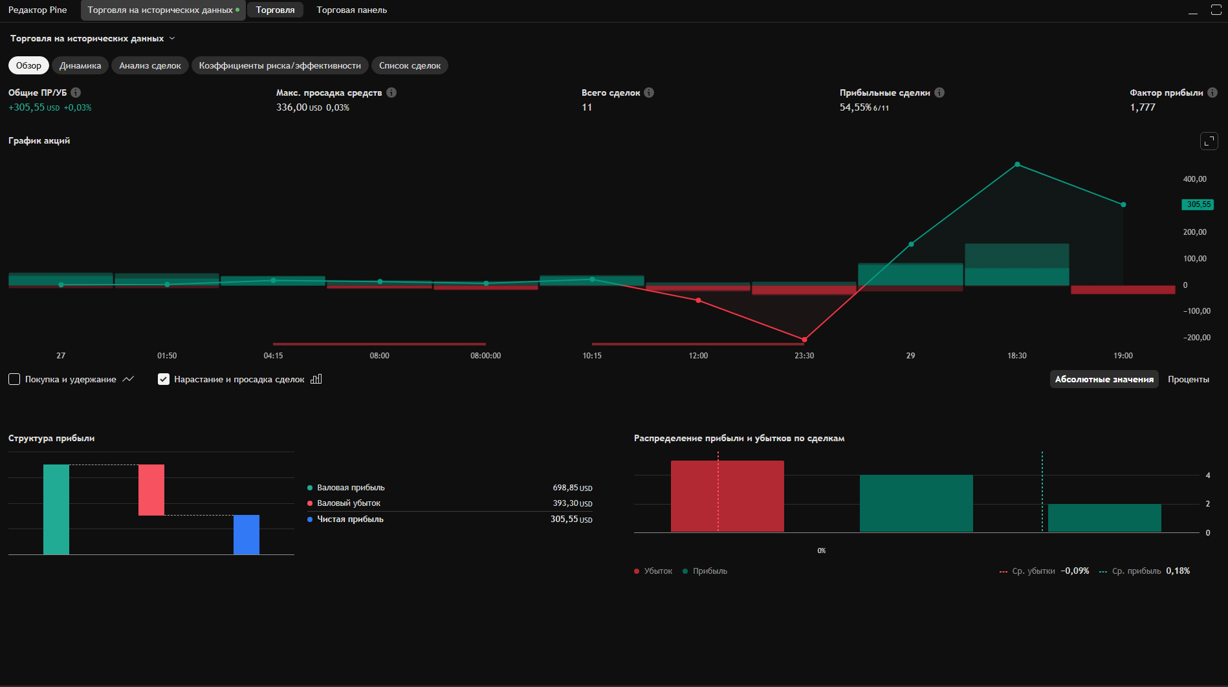Image resolution: width=1228 pixels, height=687 pixels.
Task: Open the Редактор Pine tab
Action: tap(38, 10)
